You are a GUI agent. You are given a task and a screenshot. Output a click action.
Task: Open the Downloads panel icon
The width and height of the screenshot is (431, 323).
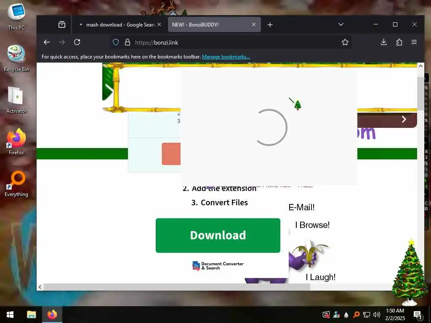click(384, 42)
